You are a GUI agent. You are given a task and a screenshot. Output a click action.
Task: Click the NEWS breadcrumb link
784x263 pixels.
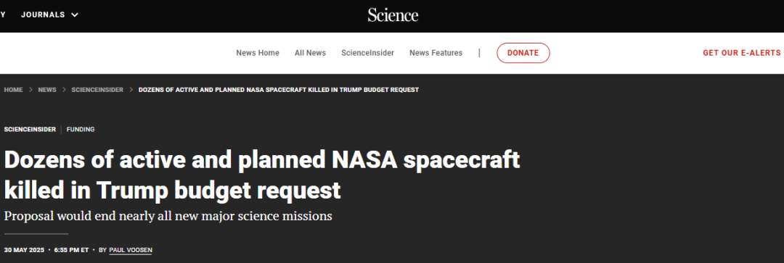coord(47,90)
